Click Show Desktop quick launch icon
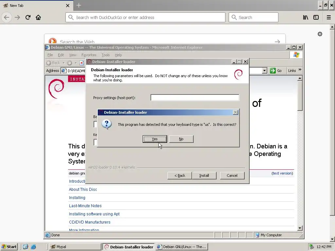This screenshot has height=251, width=335. pos(26,247)
